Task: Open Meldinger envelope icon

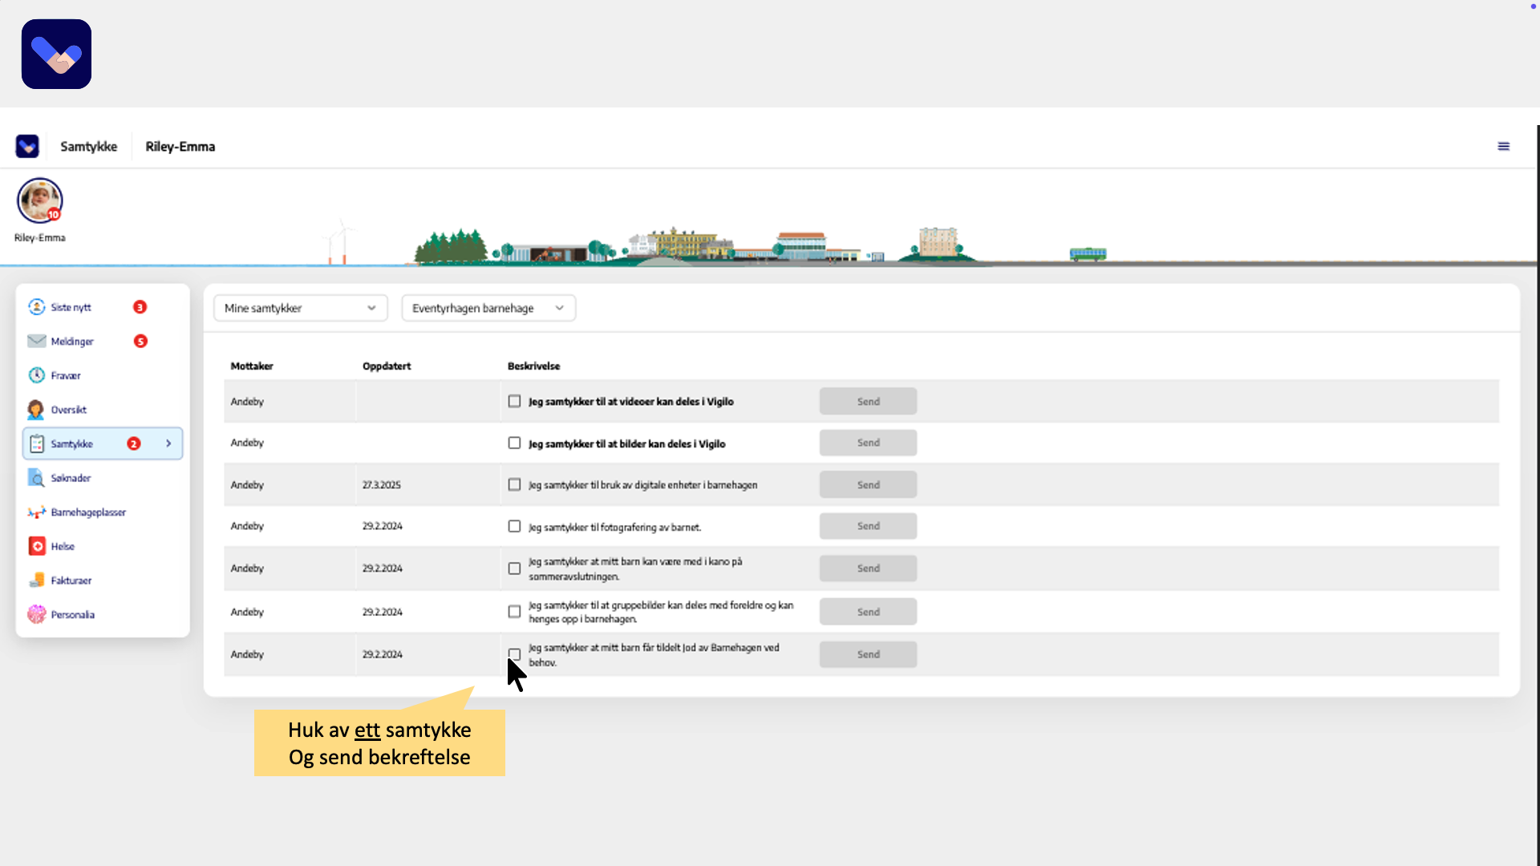Action: coord(37,341)
